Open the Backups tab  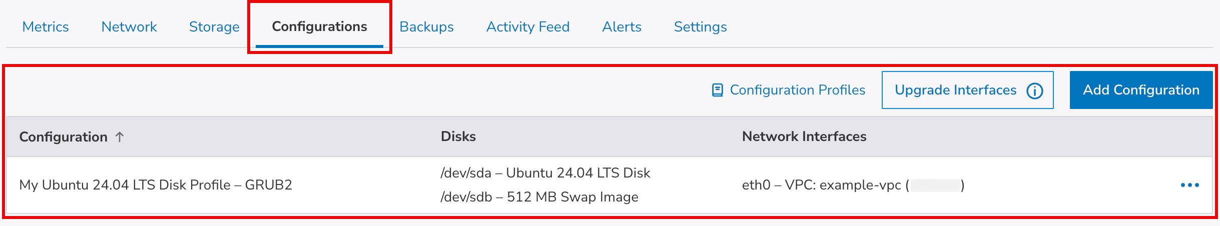(426, 26)
